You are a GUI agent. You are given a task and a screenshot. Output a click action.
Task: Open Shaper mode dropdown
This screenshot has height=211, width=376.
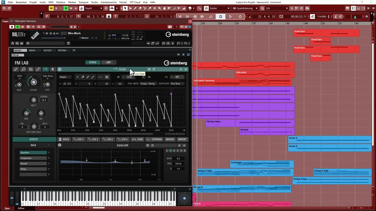(x=66, y=77)
